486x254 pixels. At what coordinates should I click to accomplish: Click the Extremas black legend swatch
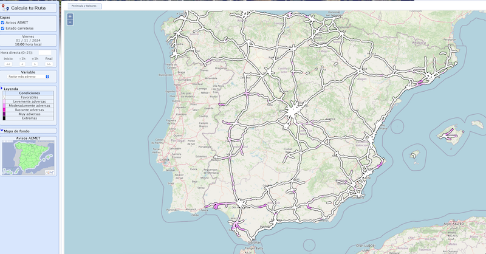click(3, 118)
